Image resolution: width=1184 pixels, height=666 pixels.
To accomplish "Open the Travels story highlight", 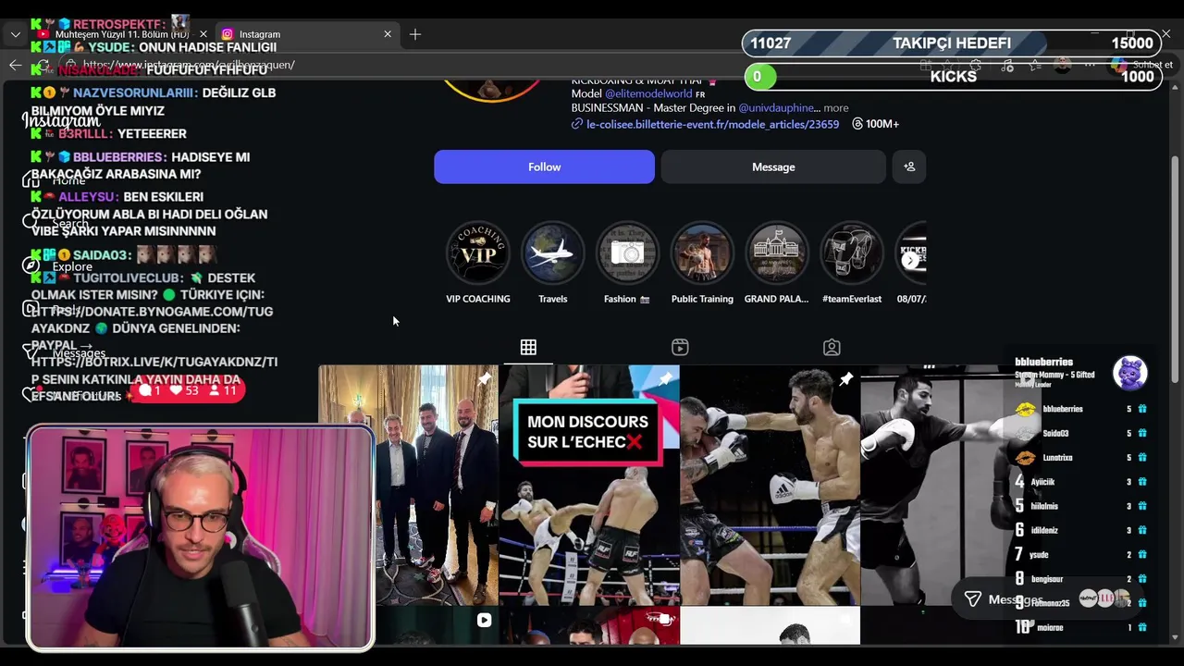I will [553, 263].
